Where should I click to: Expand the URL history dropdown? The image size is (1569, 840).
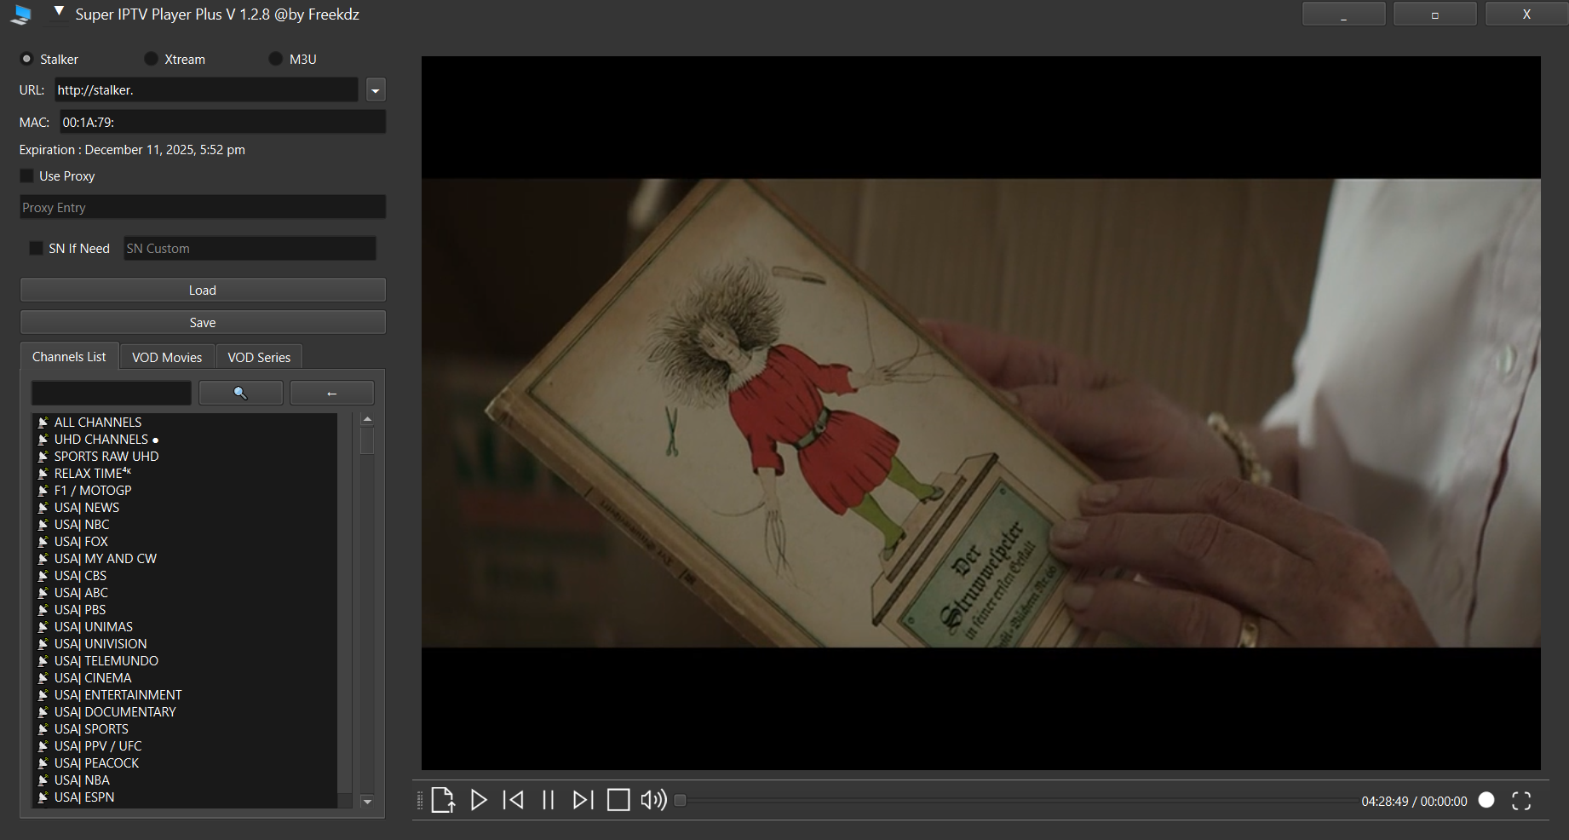(x=376, y=90)
